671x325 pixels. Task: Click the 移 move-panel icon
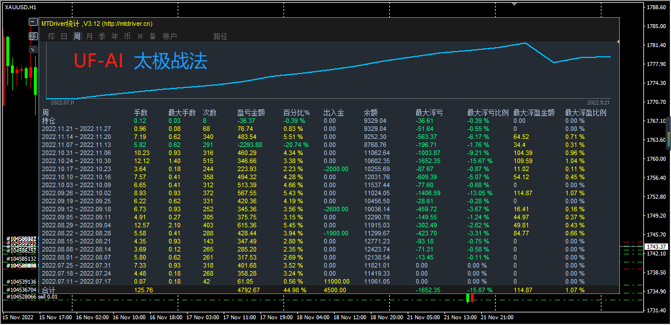point(33,36)
